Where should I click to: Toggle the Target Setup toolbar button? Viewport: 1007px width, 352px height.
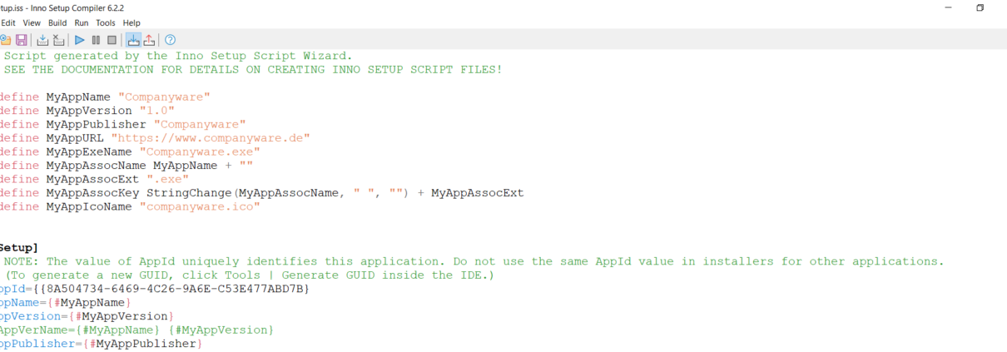click(x=133, y=40)
